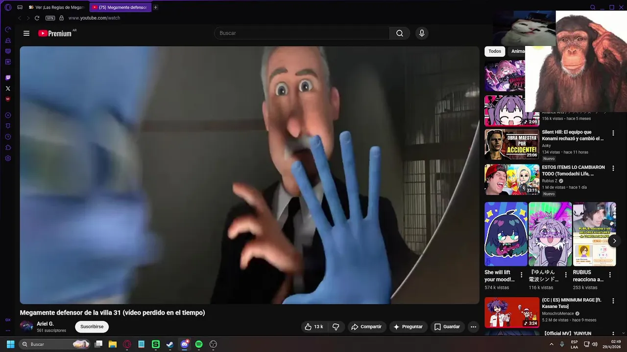This screenshot has height=352, width=627.
Task: Open the Aoky channel name
Action: pos(546,146)
